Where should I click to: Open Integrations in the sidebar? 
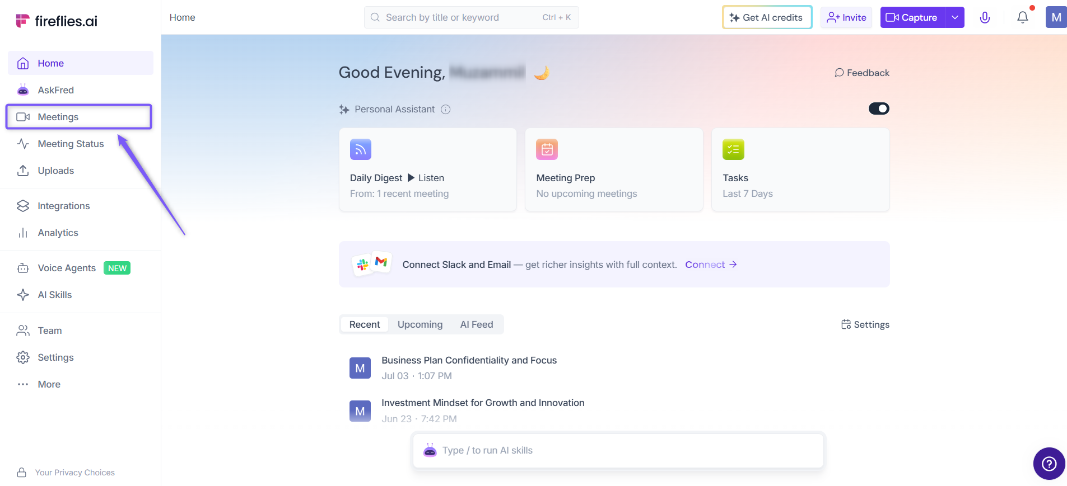coord(81,206)
